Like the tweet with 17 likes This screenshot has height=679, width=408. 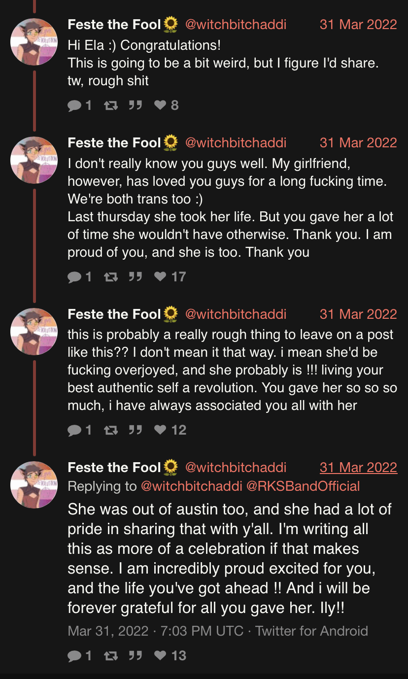click(160, 277)
